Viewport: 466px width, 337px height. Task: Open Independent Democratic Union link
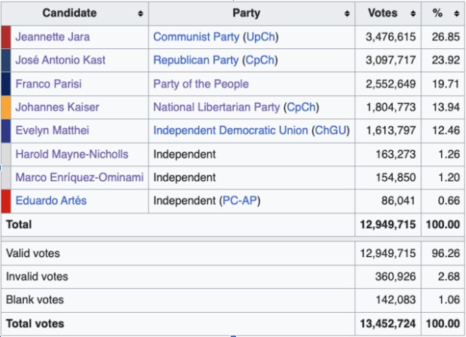tap(230, 130)
